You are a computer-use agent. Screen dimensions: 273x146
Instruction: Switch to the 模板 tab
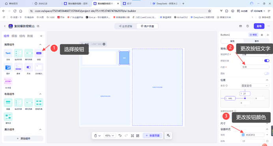pyautogui.click(x=14, y=36)
